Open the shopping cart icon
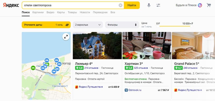 [209, 5]
